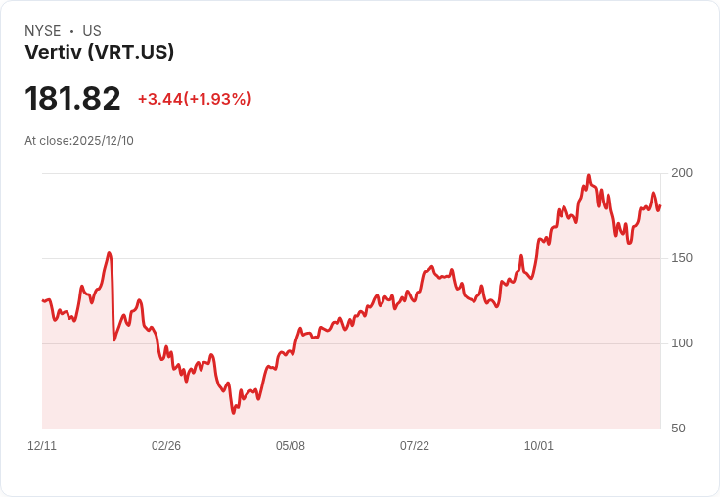
Task: Click the leftmost start of the price line
Action: point(43,301)
